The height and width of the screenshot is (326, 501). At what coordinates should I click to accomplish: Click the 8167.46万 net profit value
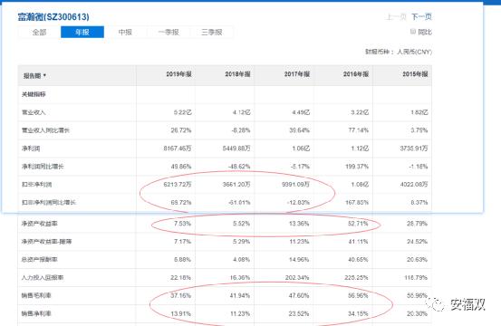click(x=178, y=149)
